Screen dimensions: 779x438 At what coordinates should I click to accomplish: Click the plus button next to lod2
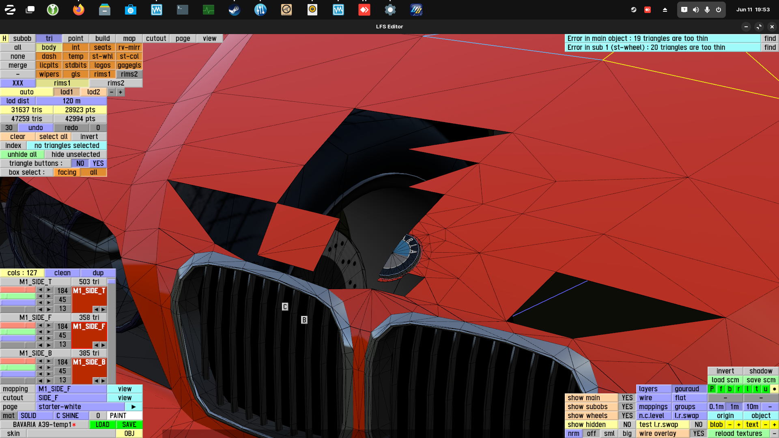click(x=121, y=92)
